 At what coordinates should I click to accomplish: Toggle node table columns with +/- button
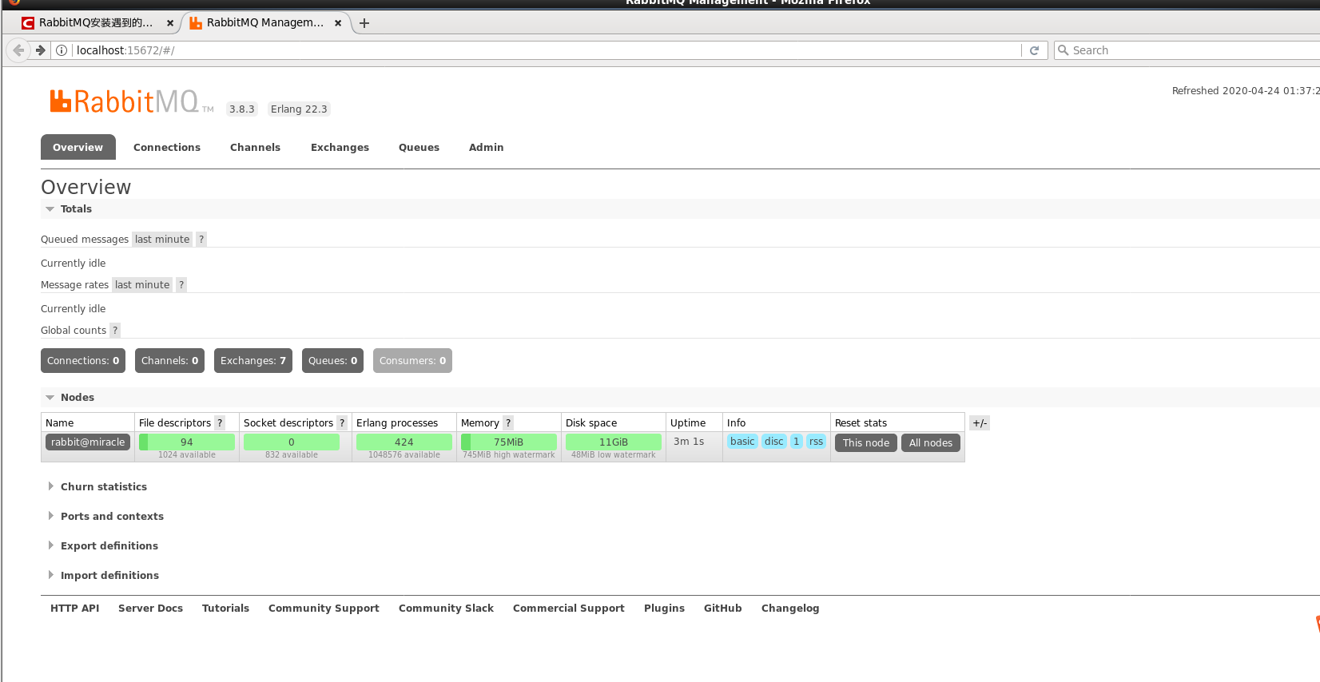pos(980,423)
